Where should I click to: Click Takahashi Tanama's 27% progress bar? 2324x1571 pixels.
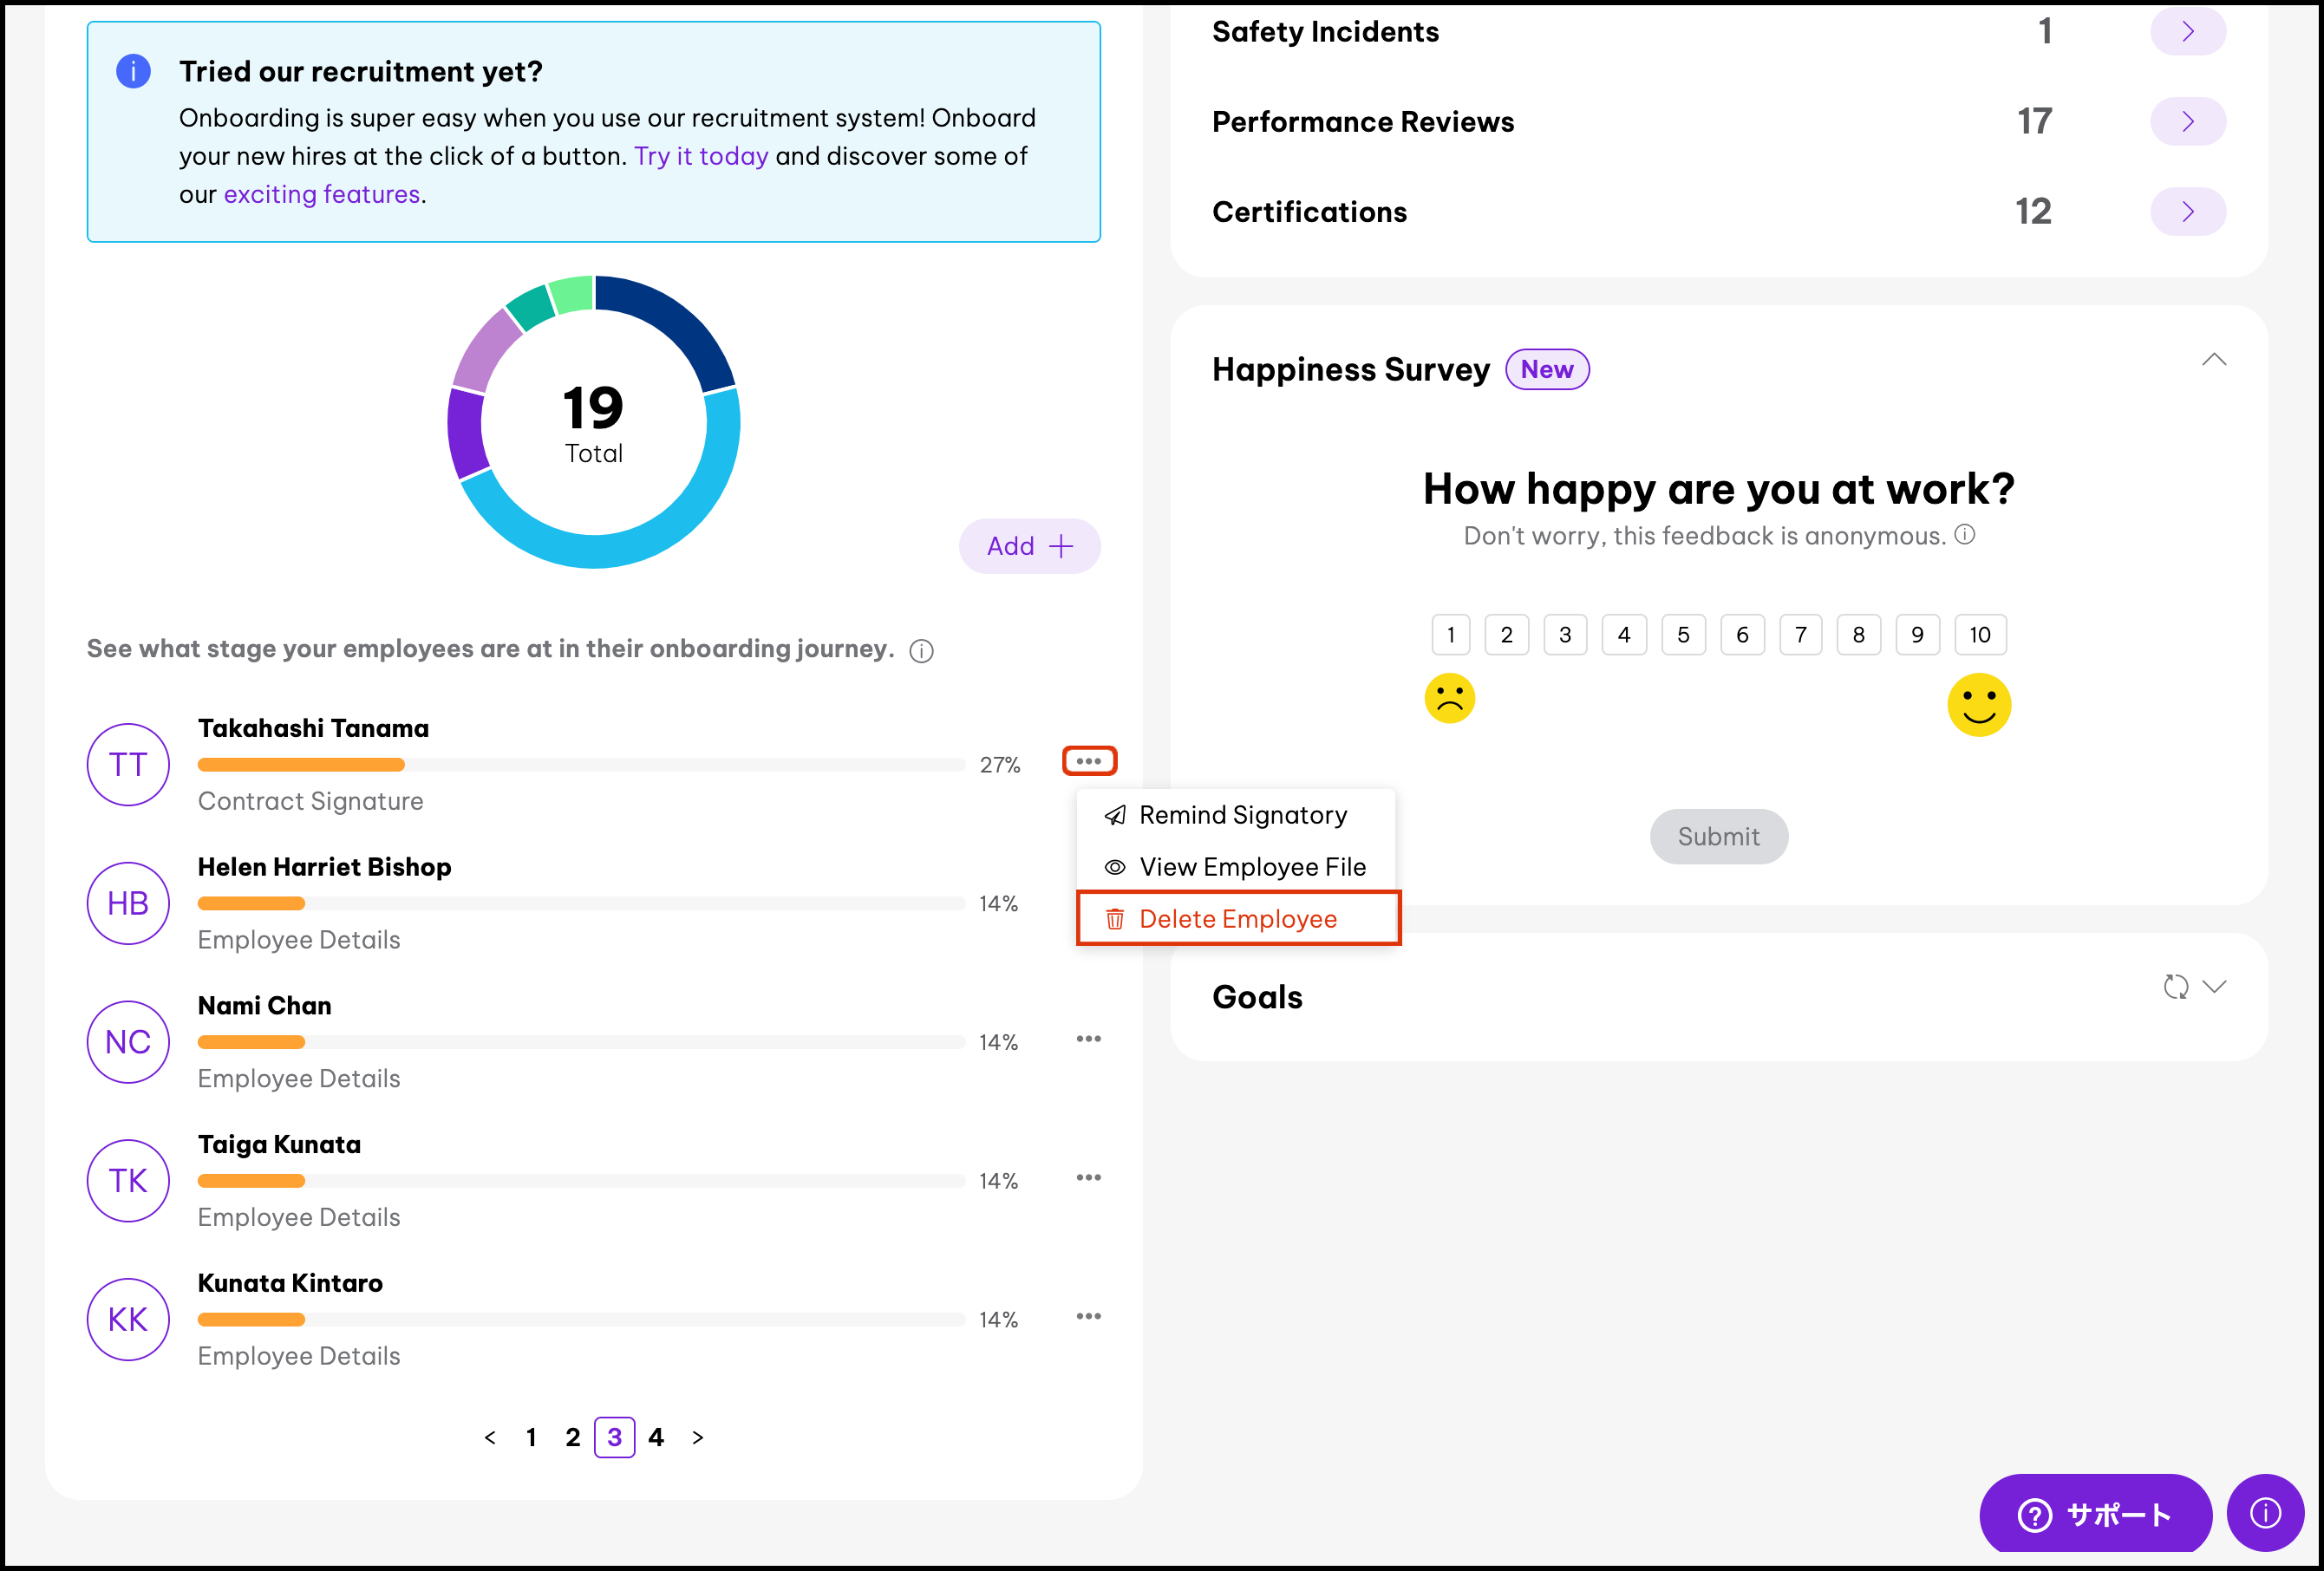tap(581, 765)
